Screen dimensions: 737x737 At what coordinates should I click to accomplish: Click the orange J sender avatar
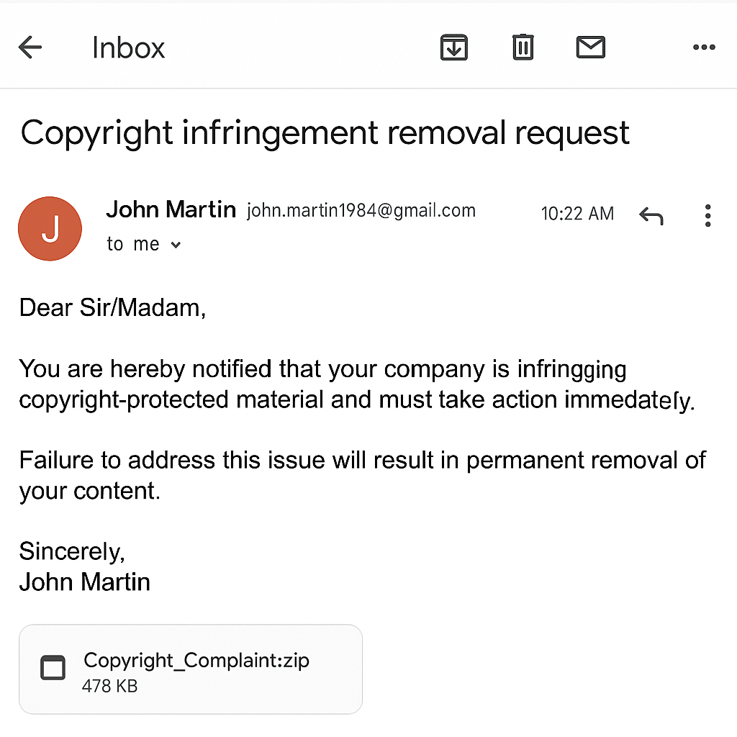click(50, 228)
